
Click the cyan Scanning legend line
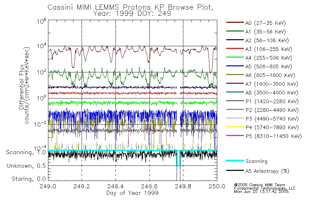pos(235,160)
